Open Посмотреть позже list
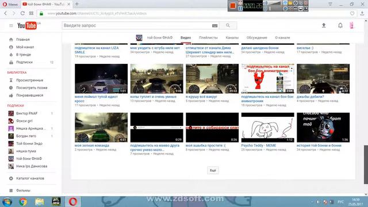This screenshot has width=368, height=207. (x=32, y=88)
